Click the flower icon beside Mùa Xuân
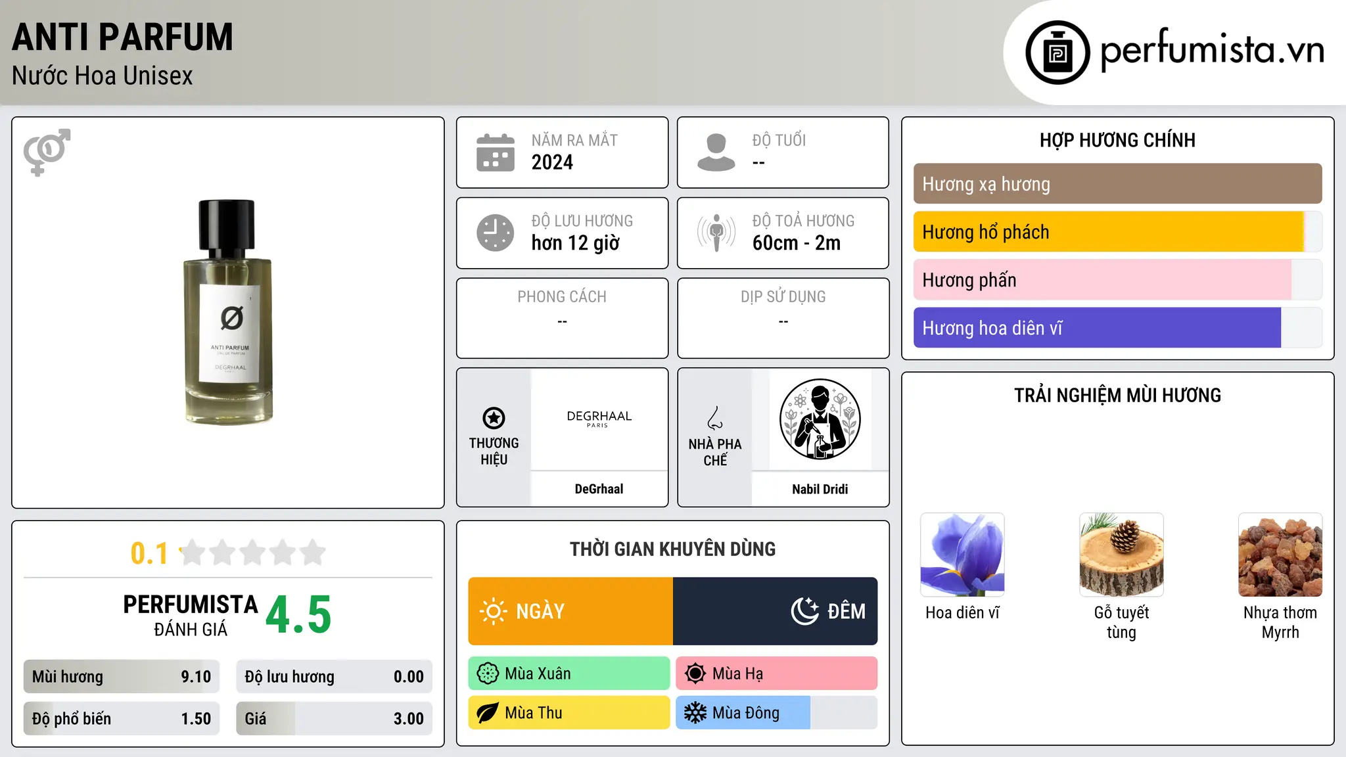 click(488, 674)
